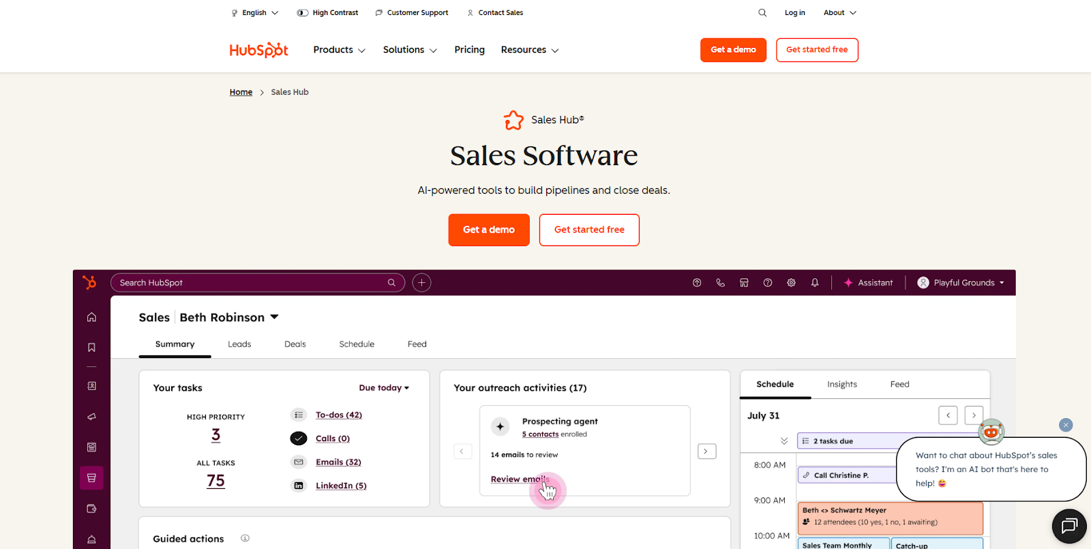Click the LinkedIn icon in Your tasks

[x=299, y=486]
